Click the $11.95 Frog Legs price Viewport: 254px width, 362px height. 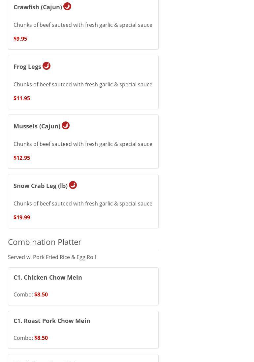[22, 98]
